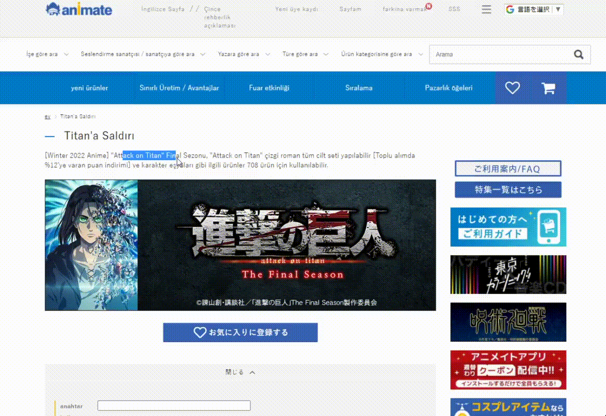Viewport: 606px width, 416px height.
Task: Open 'Sınırlı Üretim / Avantajlar' tab
Action: 179,88
